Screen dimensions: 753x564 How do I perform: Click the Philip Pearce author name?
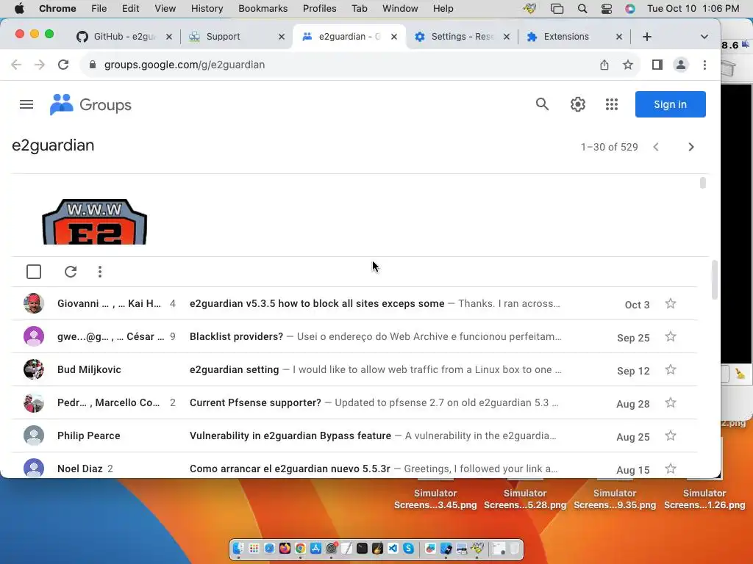pos(89,435)
